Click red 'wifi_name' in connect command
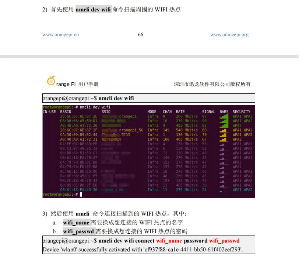Image resolution: width=299 pixels, height=261 pixels. tap(169, 241)
